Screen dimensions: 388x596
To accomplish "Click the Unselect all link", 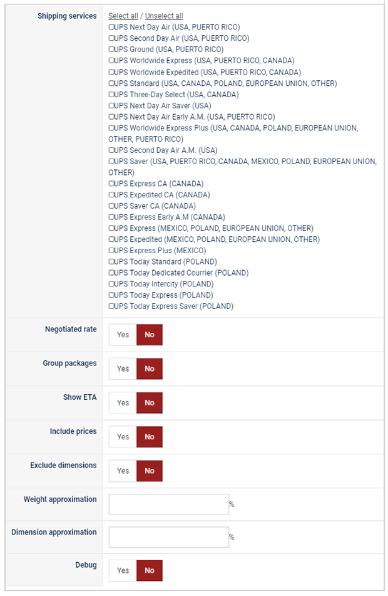I will coord(164,16).
